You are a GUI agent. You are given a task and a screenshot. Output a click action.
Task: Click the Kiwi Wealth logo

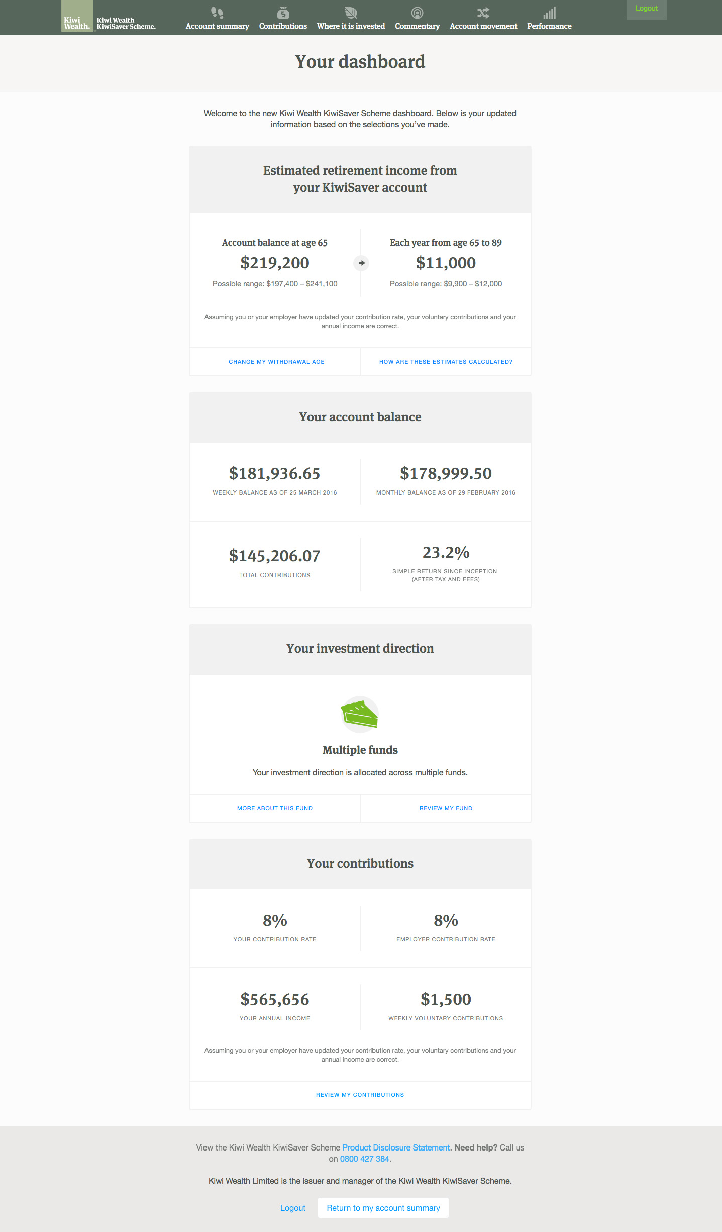click(109, 18)
